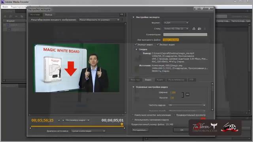
Task: Open the source scaling dropdown Масштабировать по размеру
Action: 99,20
